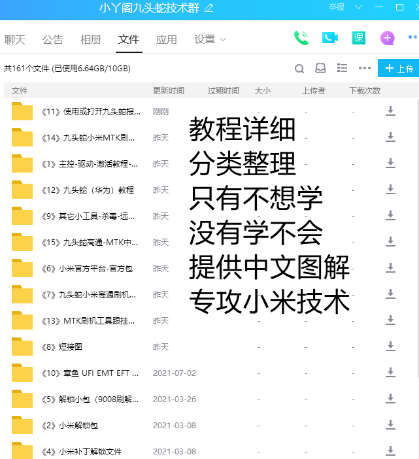Open folder 《2》 小米解锁包
Viewport: 419px width, 459px height.
click(x=70, y=426)
